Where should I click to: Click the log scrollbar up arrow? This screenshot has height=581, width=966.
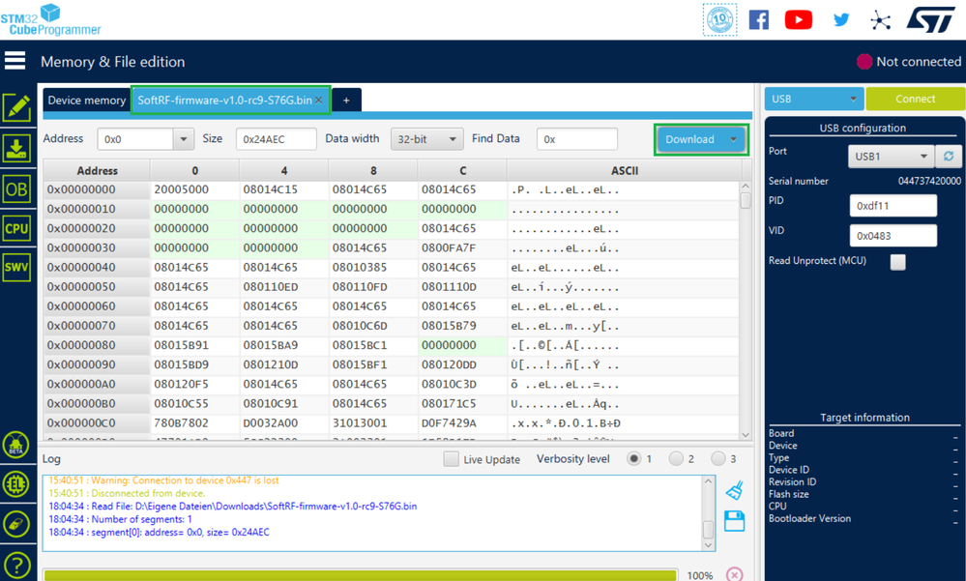point(709,481)
